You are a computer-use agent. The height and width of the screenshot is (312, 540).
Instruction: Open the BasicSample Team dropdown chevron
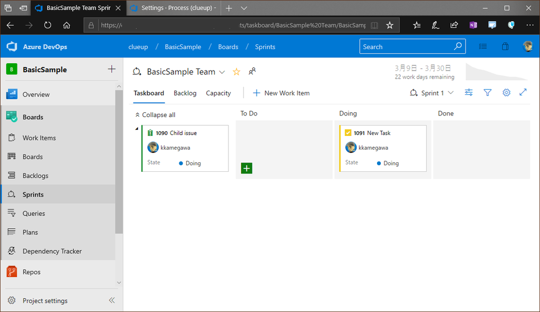[x=222, y=72]
